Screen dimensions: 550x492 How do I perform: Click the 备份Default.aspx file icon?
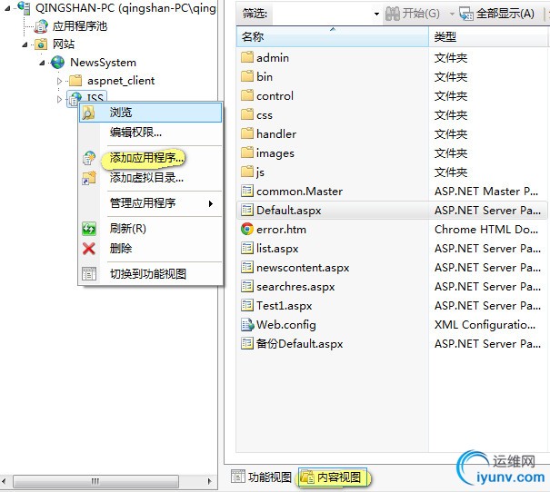coord(247,343)
